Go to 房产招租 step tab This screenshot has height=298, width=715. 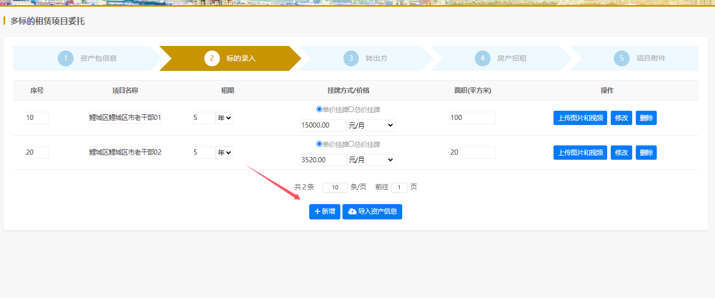[501, 58]
